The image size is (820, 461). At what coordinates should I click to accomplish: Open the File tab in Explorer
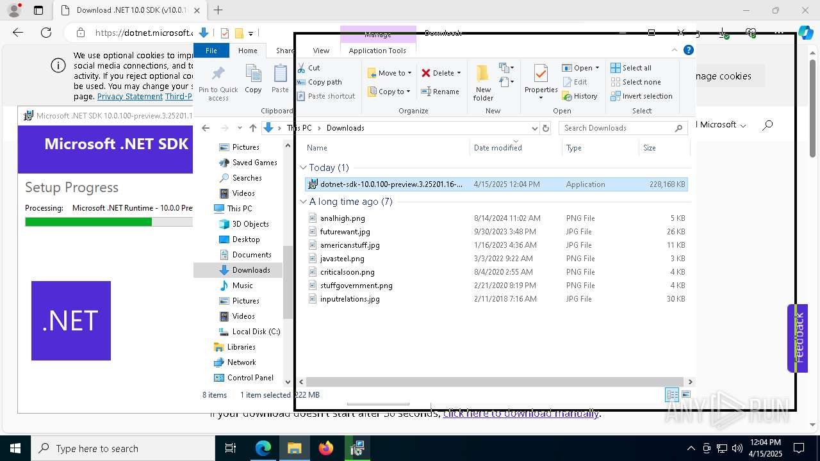click(211, 51)
